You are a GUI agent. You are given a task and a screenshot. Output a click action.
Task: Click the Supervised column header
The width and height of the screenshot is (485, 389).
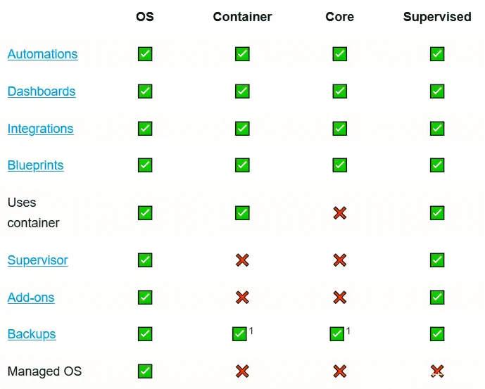click(x=437, y=17)
